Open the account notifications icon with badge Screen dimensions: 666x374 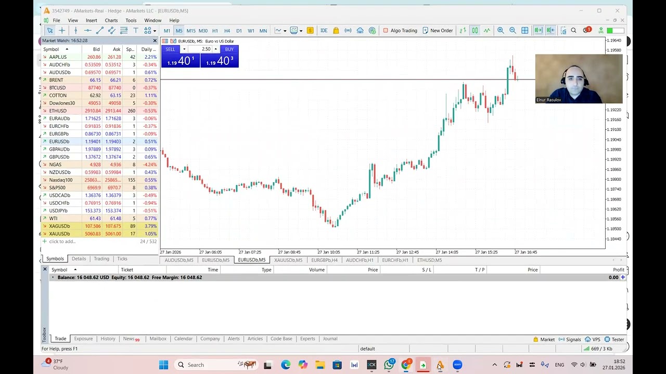coord(587,30)
